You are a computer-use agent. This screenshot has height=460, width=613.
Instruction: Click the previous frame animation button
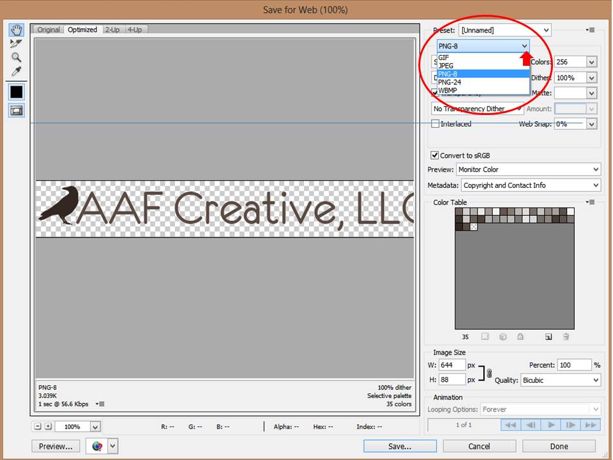[x=531, y=425]
